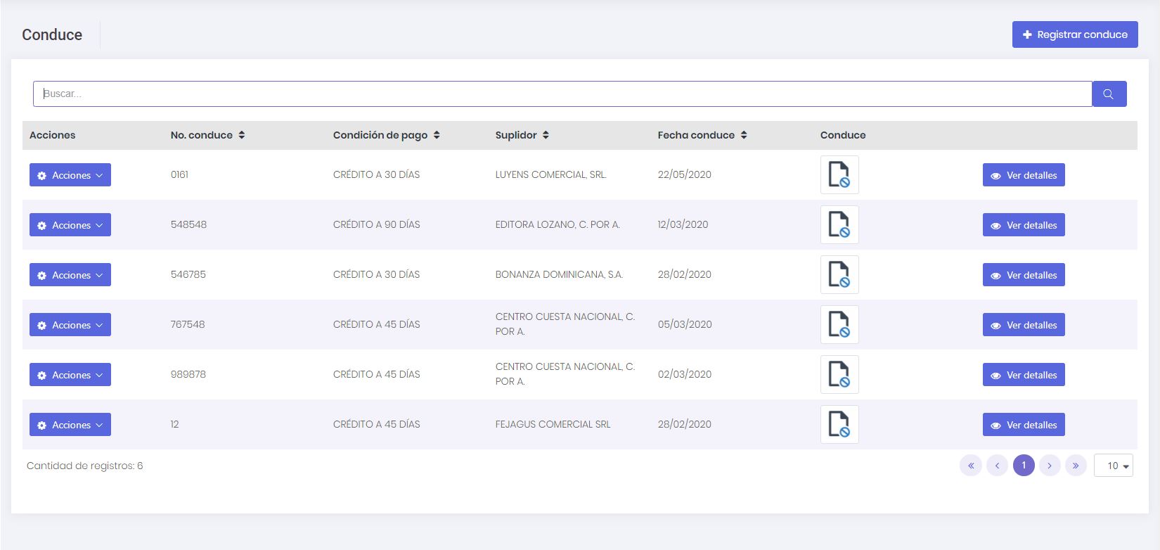
Task: Sort the table by Fecha conduce
Action: (x=743, y=135)
